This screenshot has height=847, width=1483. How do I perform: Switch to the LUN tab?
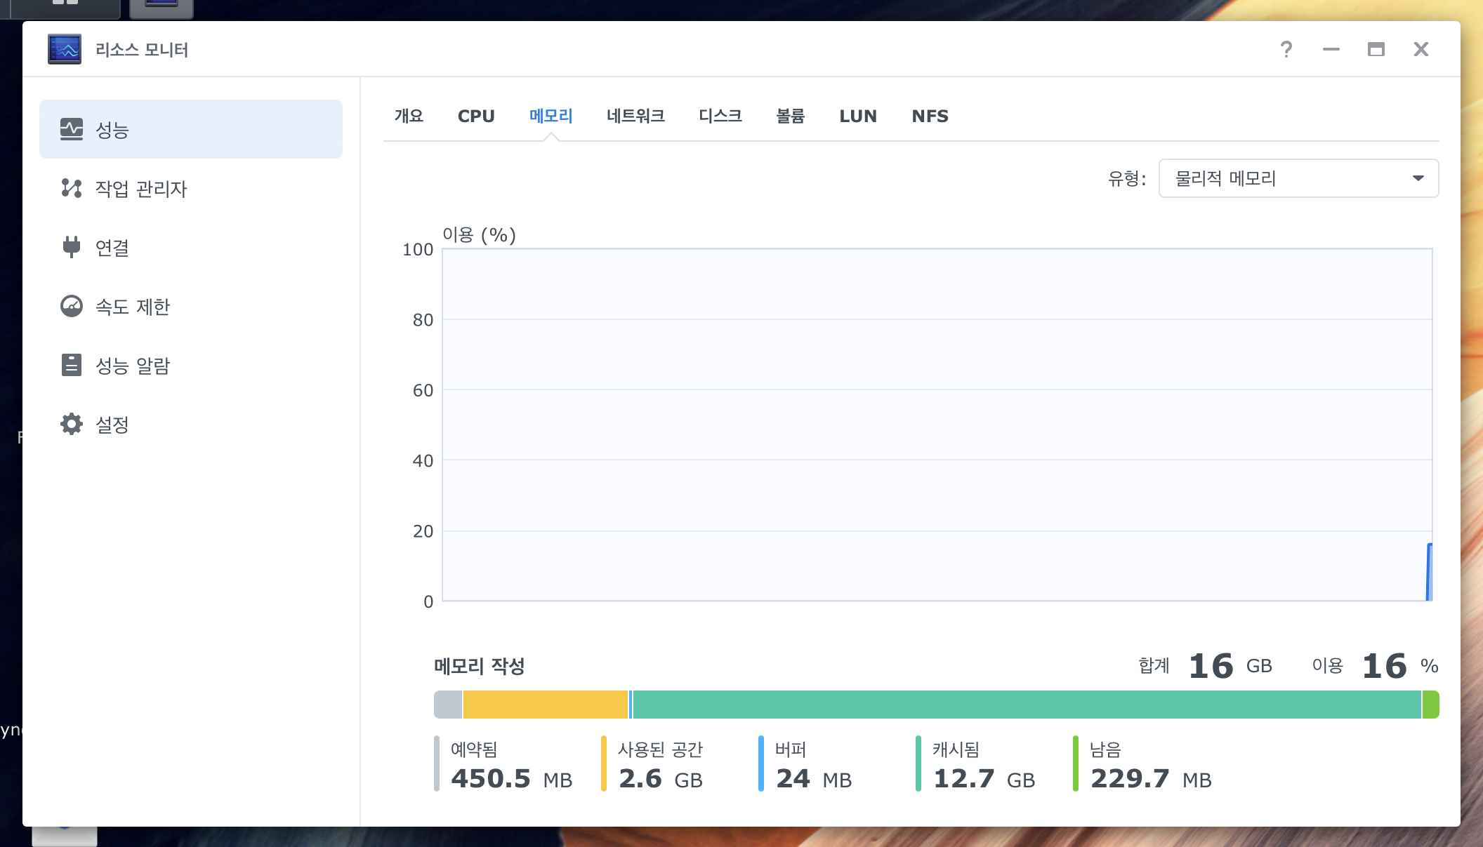pyautogui.click(x=858, y=116)
